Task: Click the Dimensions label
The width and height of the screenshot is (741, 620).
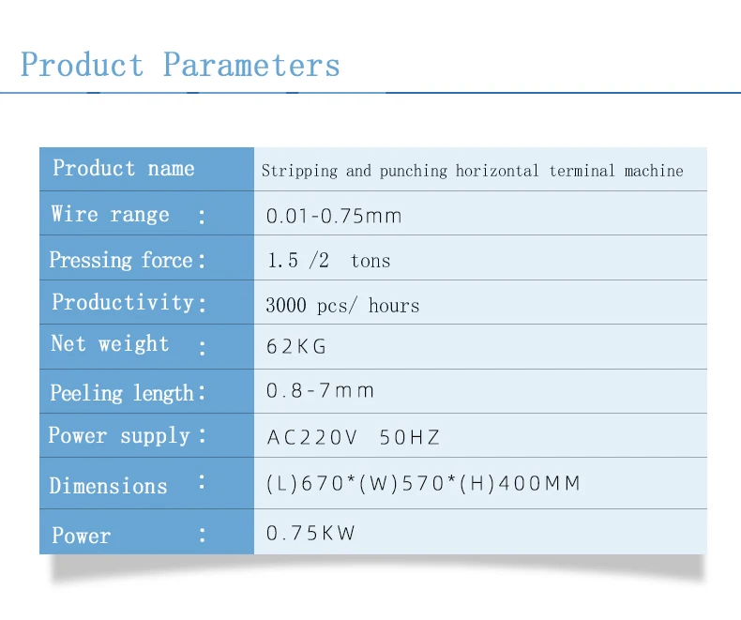Action: point(108,486)
